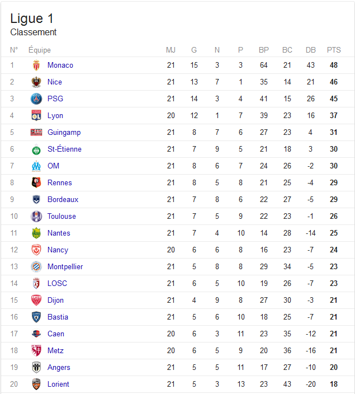Screen dimensions: 355x394
Task: Open the Toulouse team link
Action: click(x=61, y=217)
